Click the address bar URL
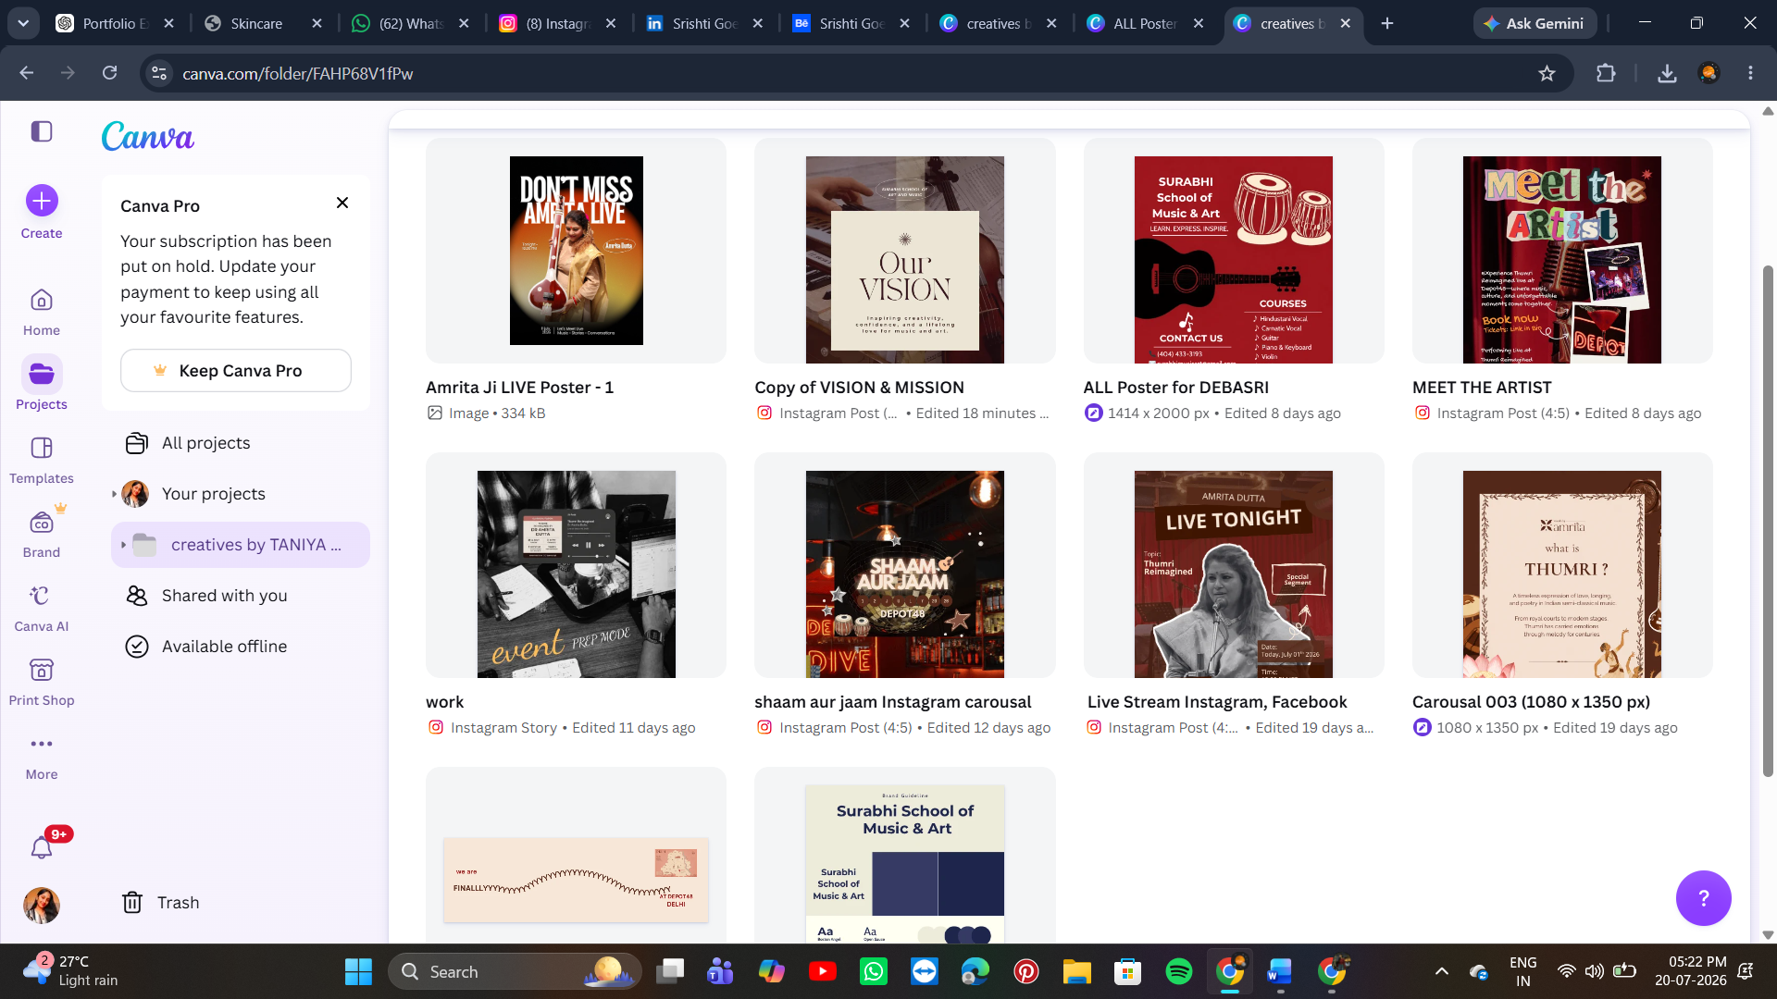The image size is (1777, 999). pyautogui.click(x=297, y=73)
